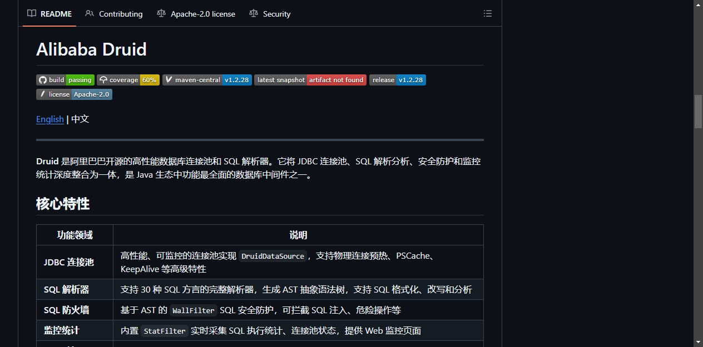Open the coverage 60% badge
This screenshot has width=703, height=347.
(128, 80)
